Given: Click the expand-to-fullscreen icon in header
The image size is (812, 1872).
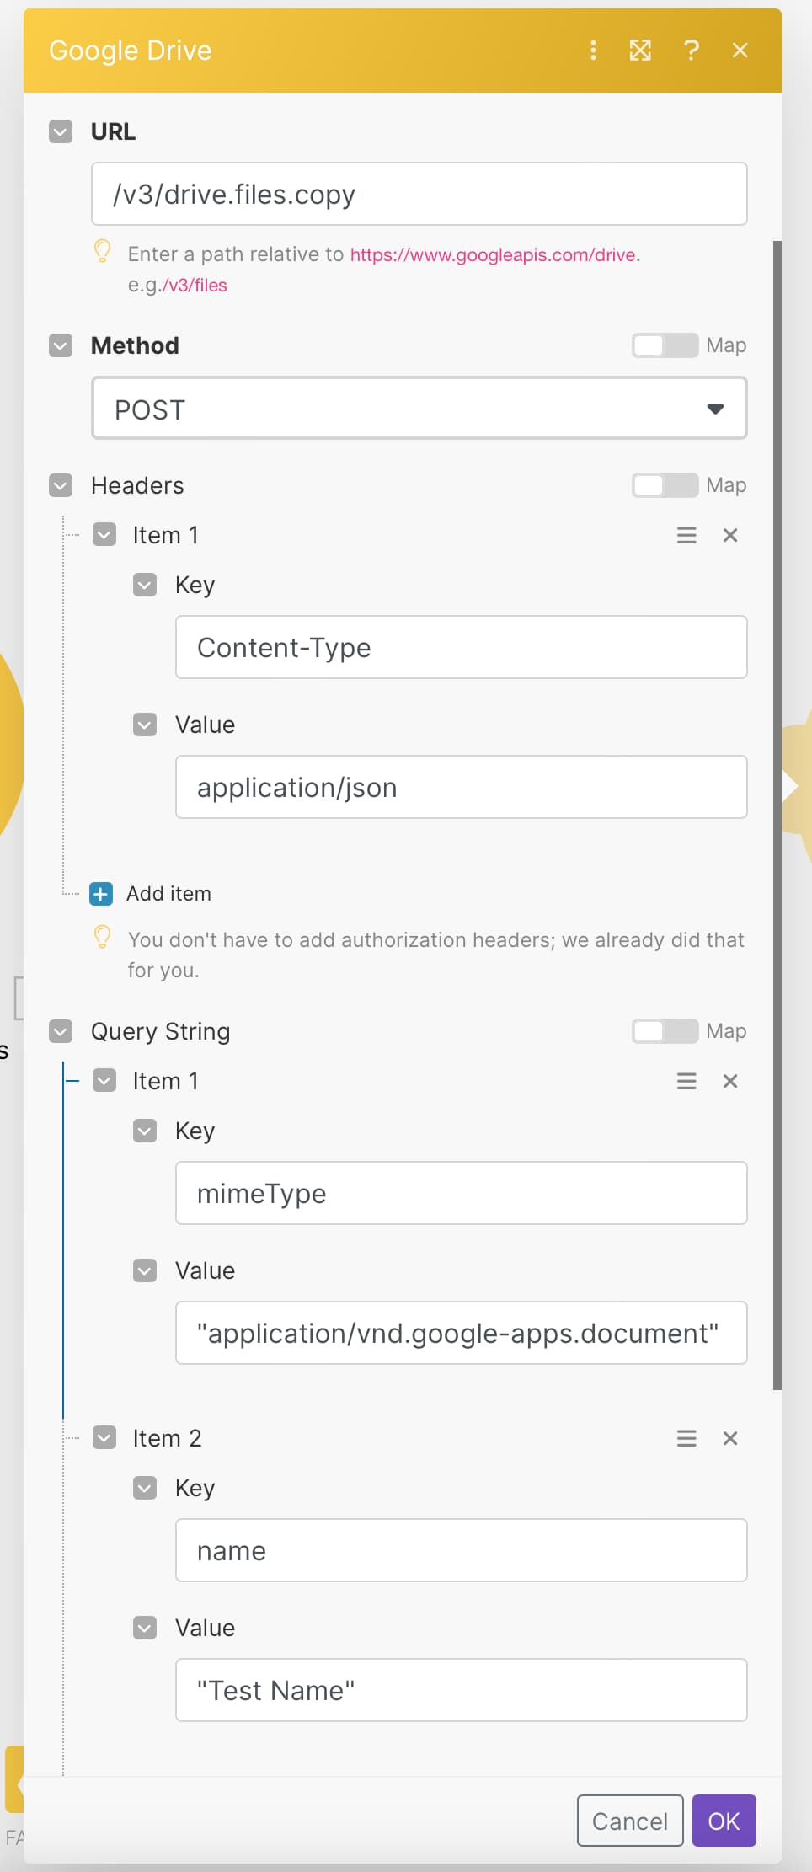Looking at the screenshot, I should pos(640,51).
